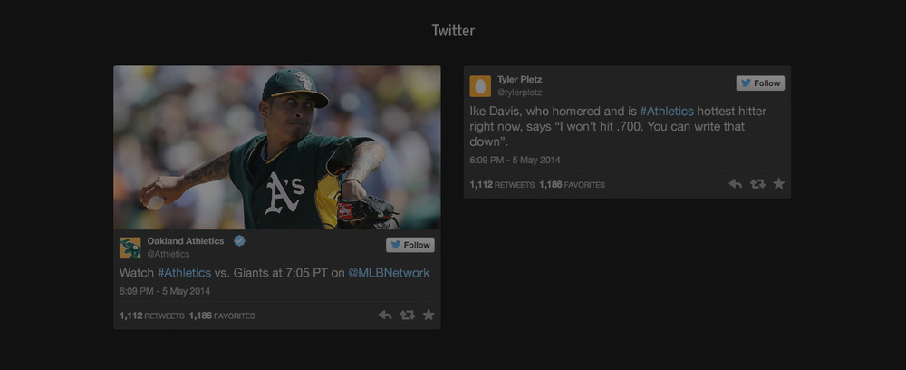Retweet Tyler Pletz's tweet
This screenshot has height=370, width=906.
pos(757,184)
